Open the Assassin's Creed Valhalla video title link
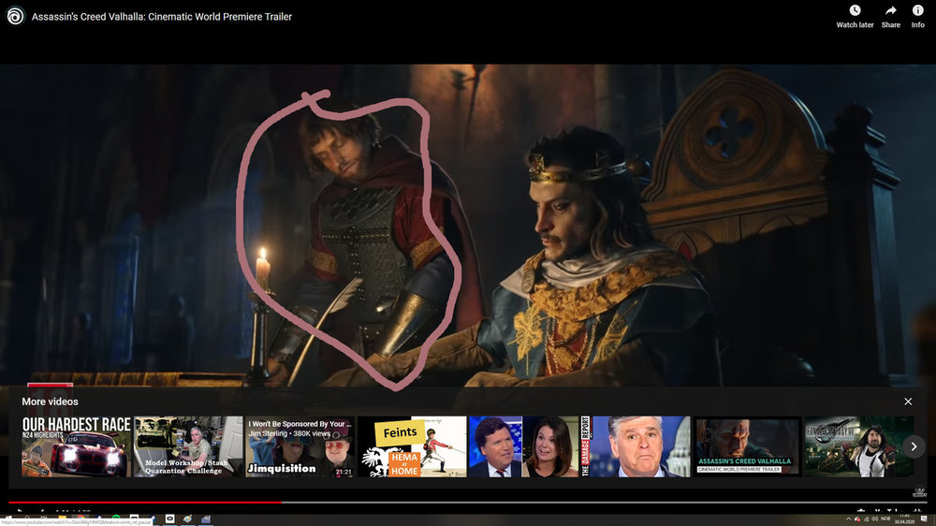The width and height of the screenshot is (936, 526). pyautogui.click(x=162, y=17)
